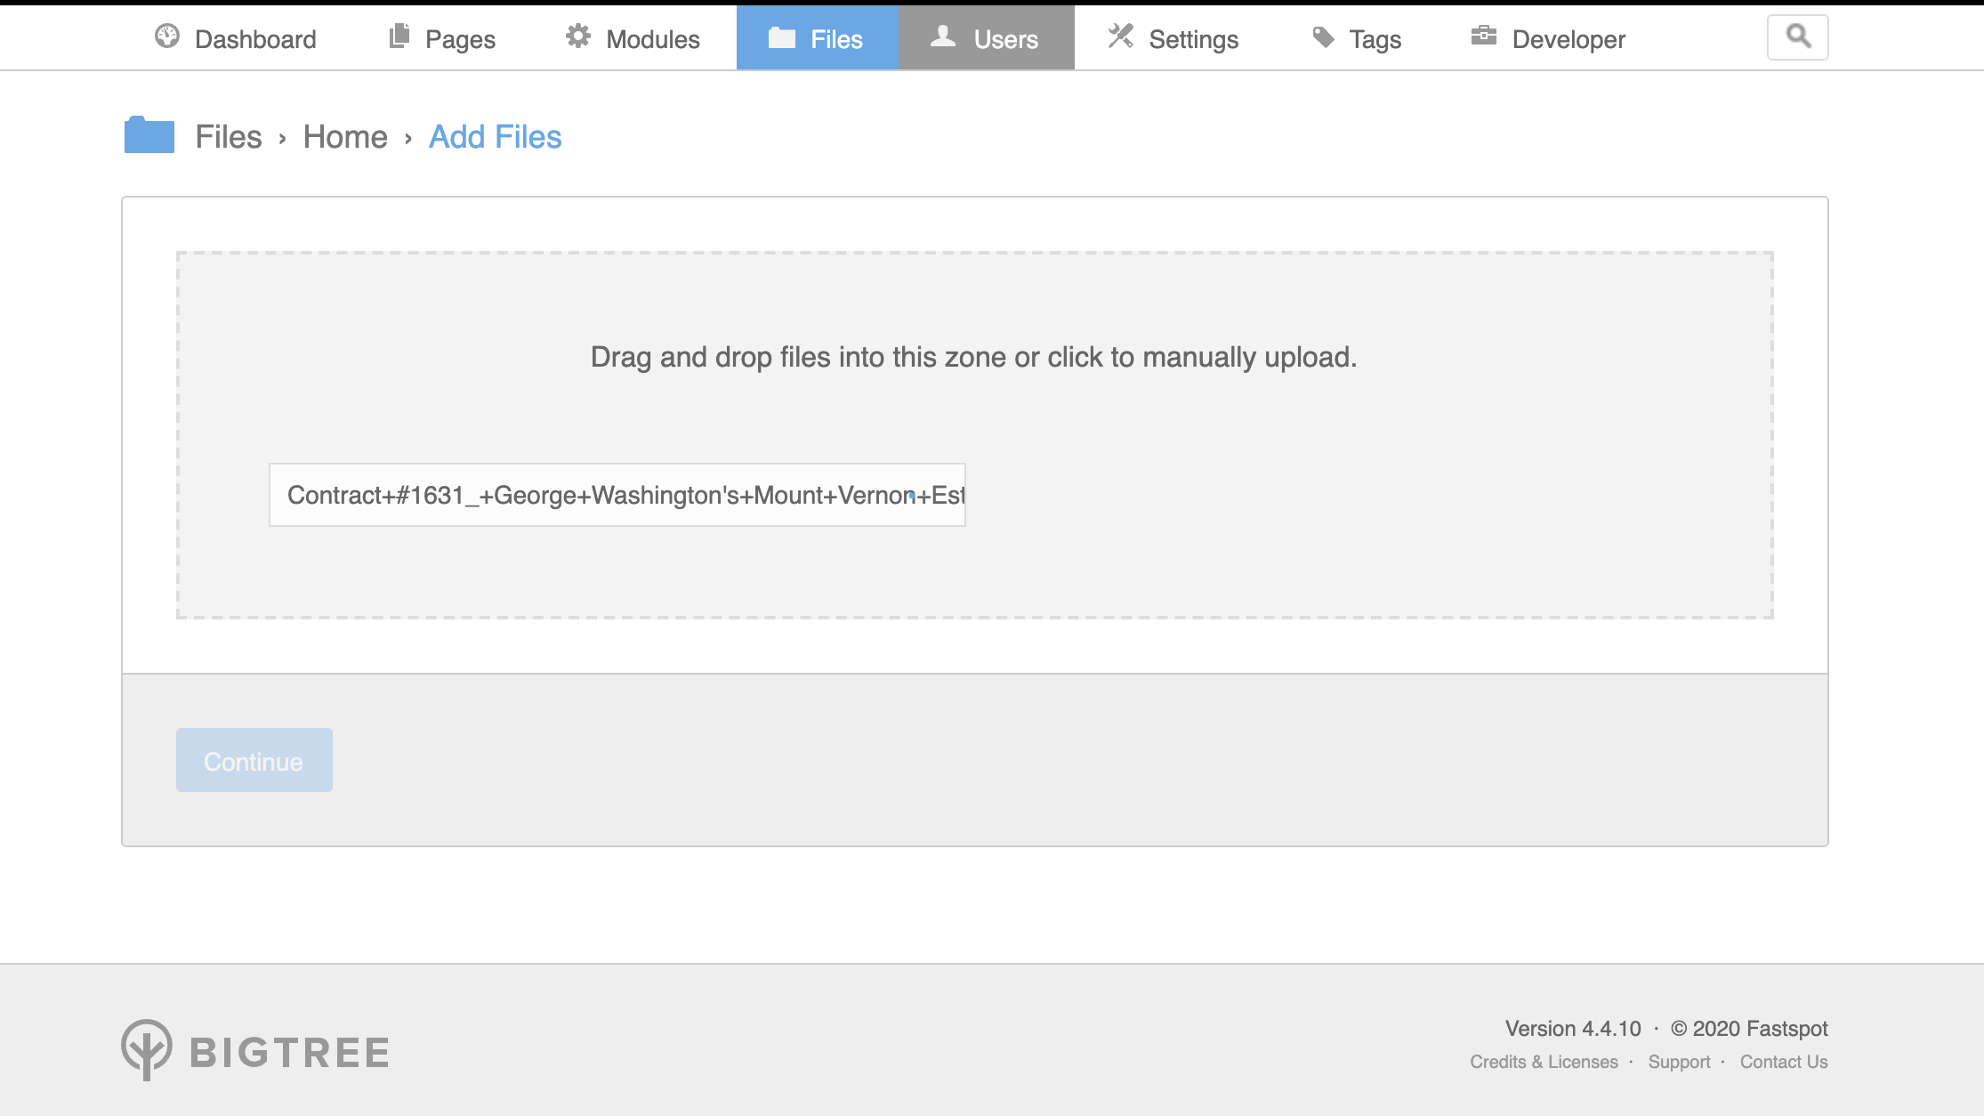Open the Credits & Licenses link
This screenshot has height=1116, width=1984.
(1544, 1062)
